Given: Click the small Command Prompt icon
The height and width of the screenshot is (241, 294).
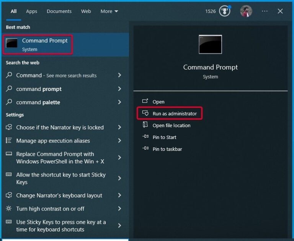Looking at the screenshot, I should pos(11,43).
